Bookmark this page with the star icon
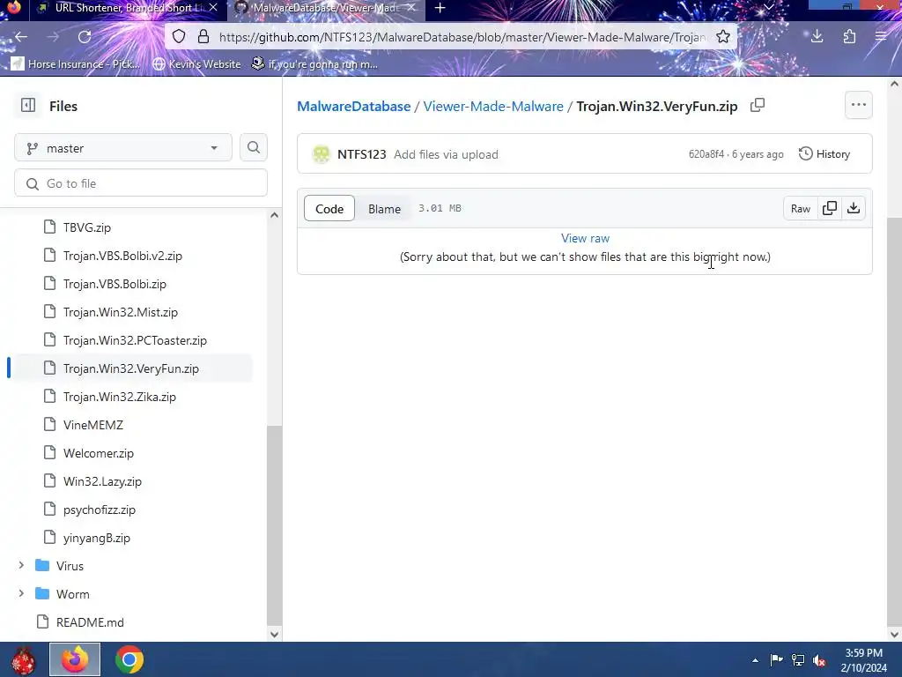Screen dimensions: 902x677 tap(723, 37)
